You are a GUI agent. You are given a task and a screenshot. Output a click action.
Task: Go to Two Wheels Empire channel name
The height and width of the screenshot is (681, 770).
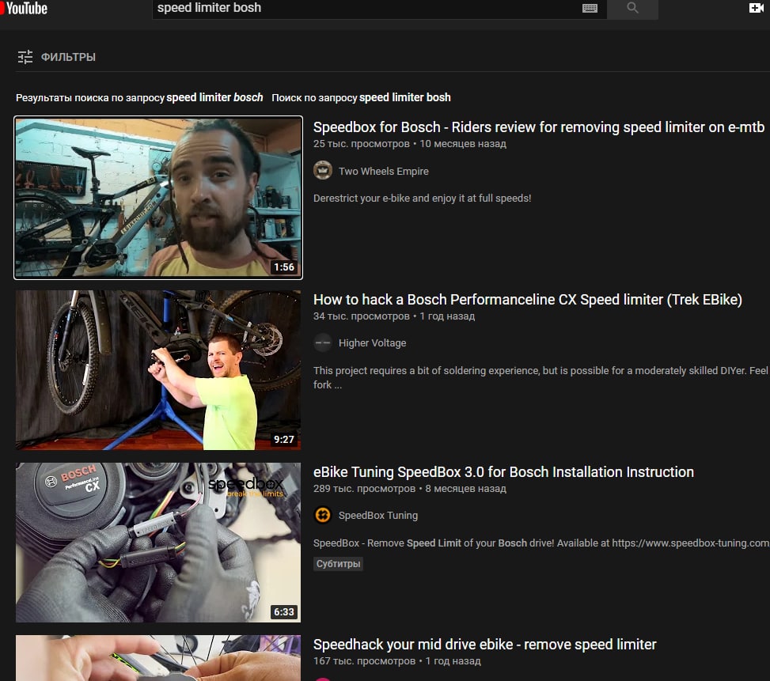[x=384, y=171]
